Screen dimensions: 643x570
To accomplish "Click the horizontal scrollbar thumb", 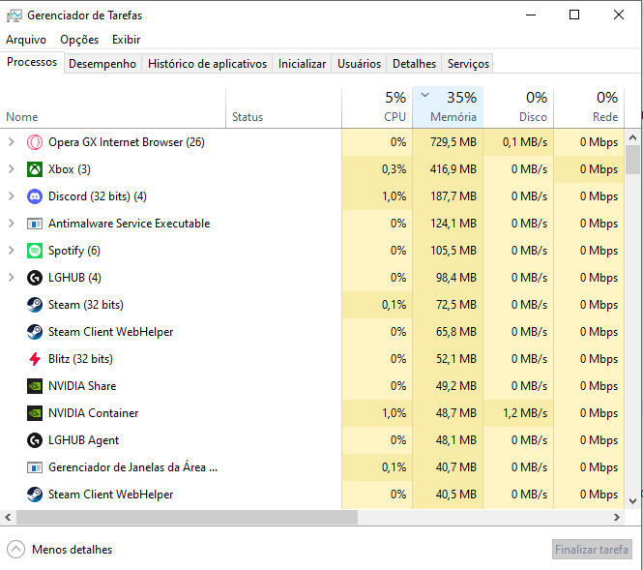I will tap(187, 518).
